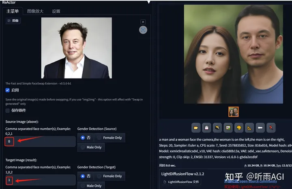The image size is (292, 189).
Task: Click the 用时:9.0 sec. text
Action: coord(167,166)
